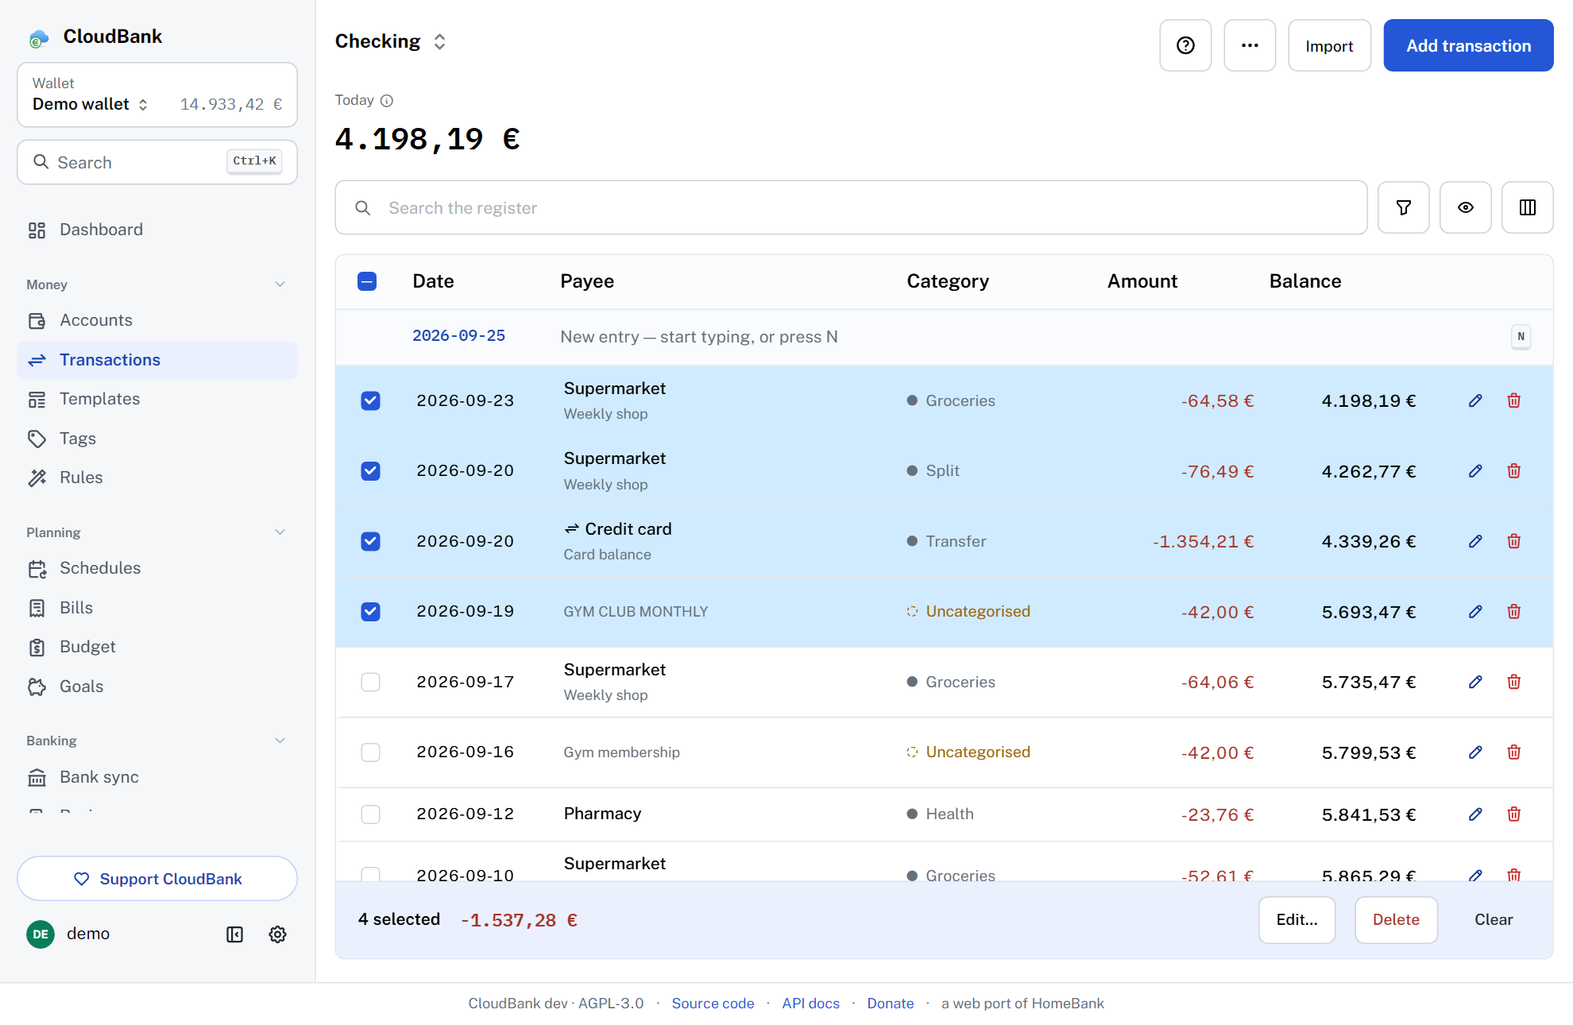Click the Import button

pyautogui.click(x=1329, y=45)
